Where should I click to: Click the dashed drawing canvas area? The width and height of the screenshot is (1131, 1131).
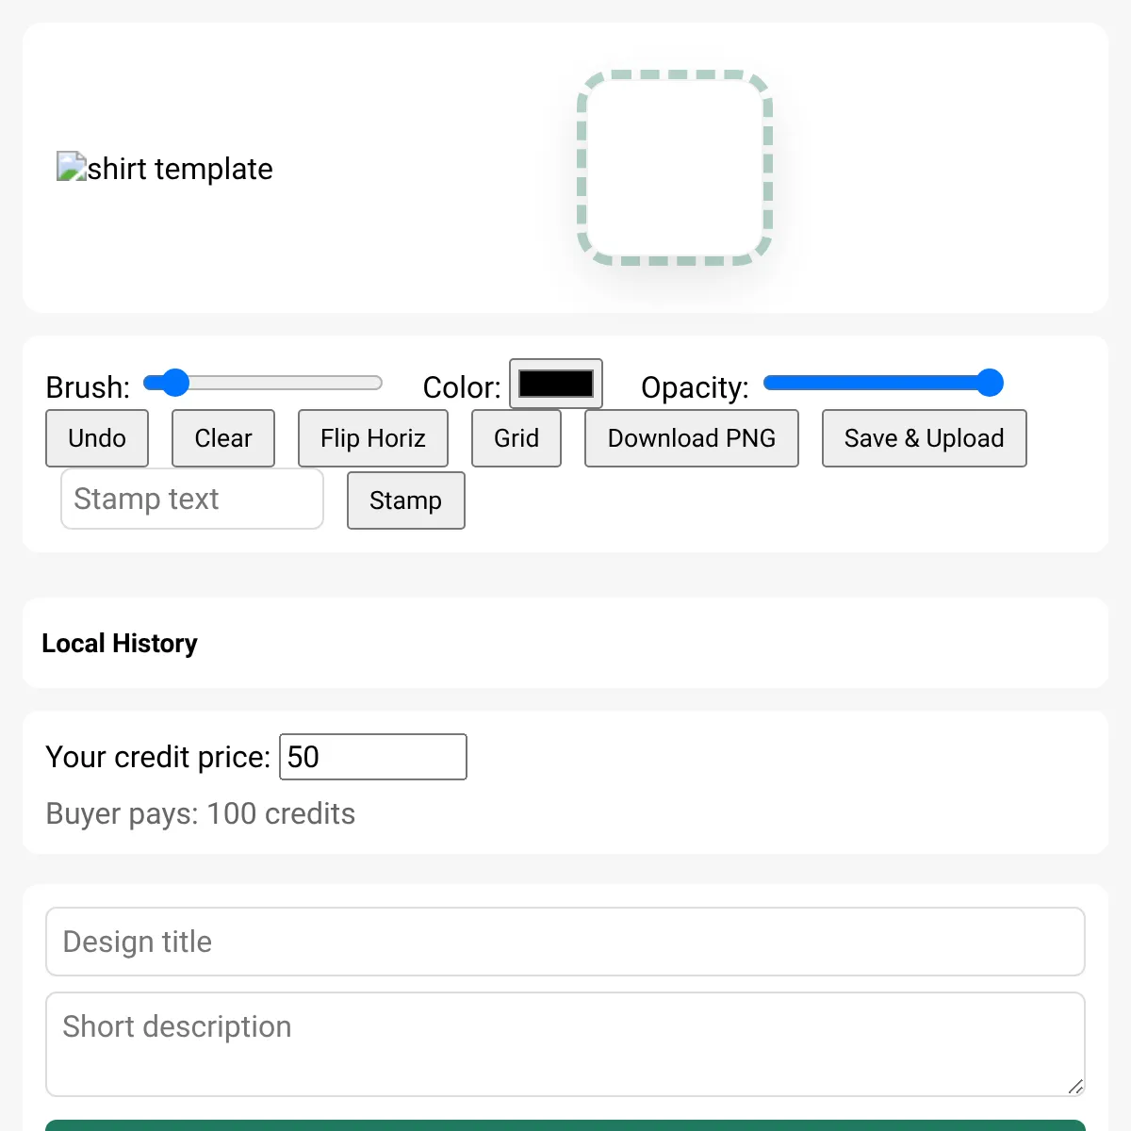[x=674, y=168]
